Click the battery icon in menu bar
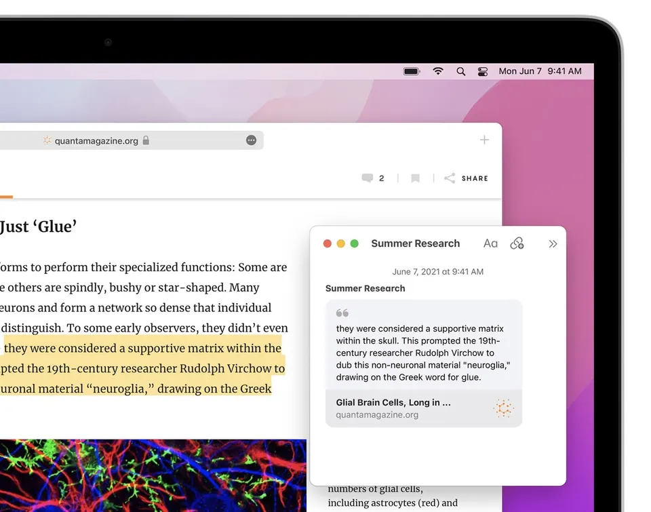Image resolution: width=651 pixels, height=512 pixels. pyautogui.click(x=412, y=71)
